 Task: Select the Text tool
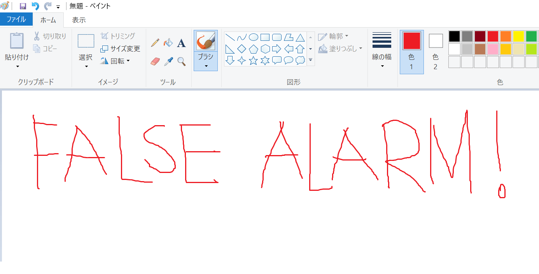pos(181,43)
